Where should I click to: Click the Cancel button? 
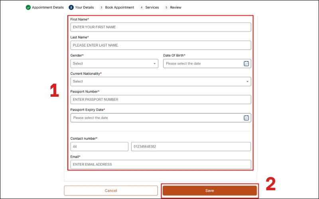coord(111,191)
